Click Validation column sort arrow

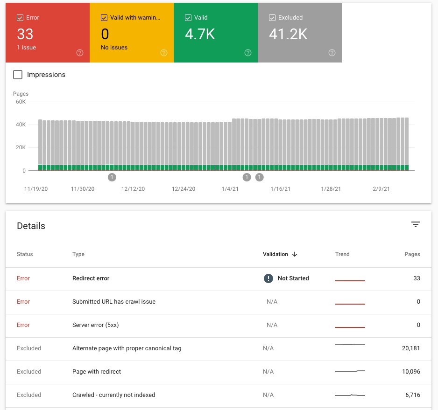295,254
